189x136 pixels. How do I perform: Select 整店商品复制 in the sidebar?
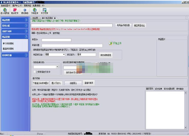tap(8, 49)
